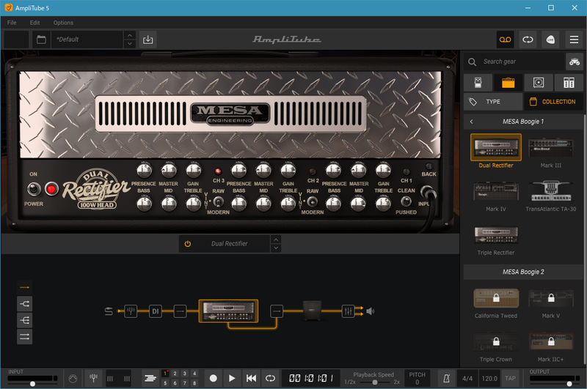Select track slot 1
587x389 pixels.
(165, 374)
